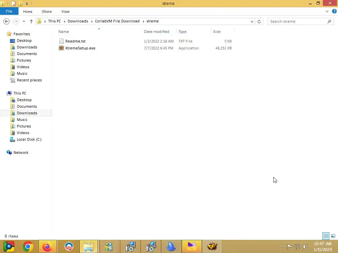Click the XtremeSetup.exe application icon
Viewport: 338px width, 253px height.
[x=61, y=48]
